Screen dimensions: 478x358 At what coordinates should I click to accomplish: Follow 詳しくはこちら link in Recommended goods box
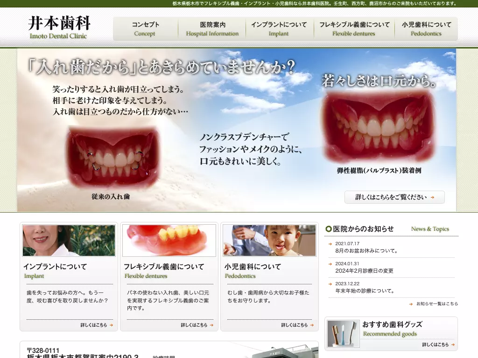(436, 344)
